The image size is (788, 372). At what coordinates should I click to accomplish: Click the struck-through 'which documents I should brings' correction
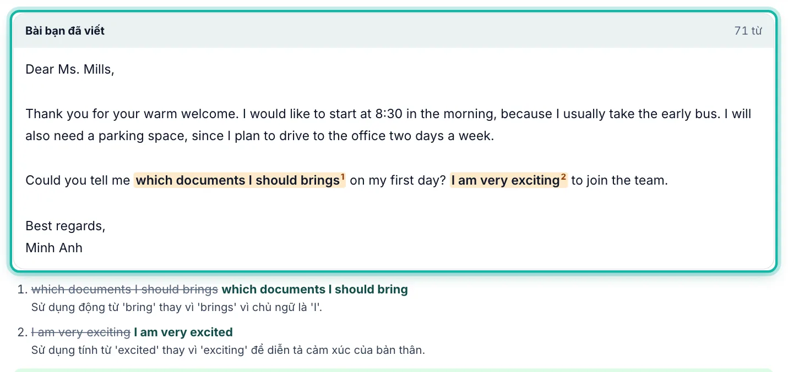[x=125, y=290]
